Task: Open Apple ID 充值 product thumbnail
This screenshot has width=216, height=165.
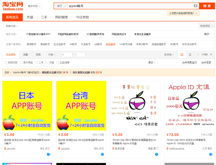Action: (189, 106)
